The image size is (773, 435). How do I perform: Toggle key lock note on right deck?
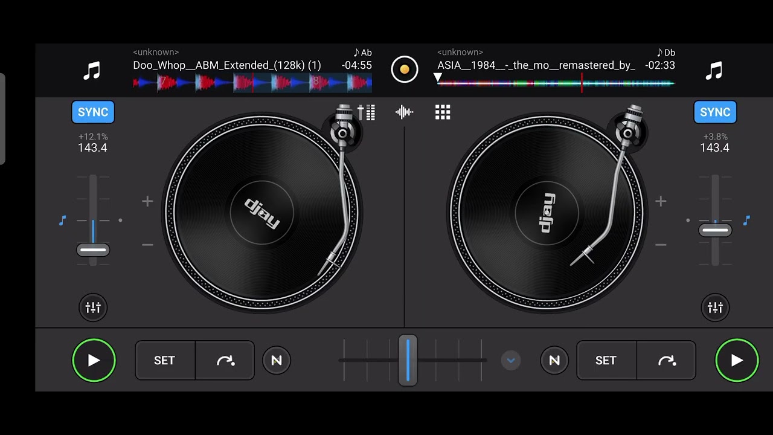[x=746, y=221]
